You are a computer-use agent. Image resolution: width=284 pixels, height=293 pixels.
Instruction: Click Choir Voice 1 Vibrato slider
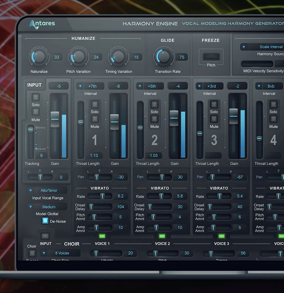tap(106, 253)
